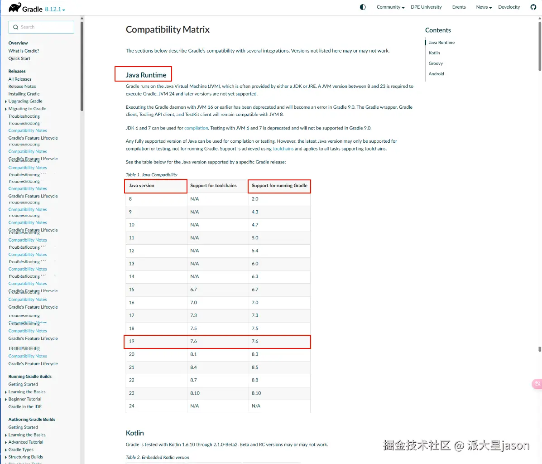The image size is (542, 464).
Task: Jump to Groovy in Contents
Action: [436, 63]
